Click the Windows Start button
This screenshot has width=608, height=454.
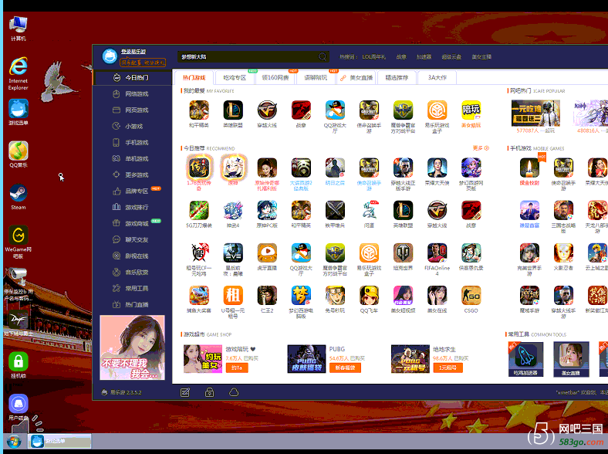pos(14,442)
